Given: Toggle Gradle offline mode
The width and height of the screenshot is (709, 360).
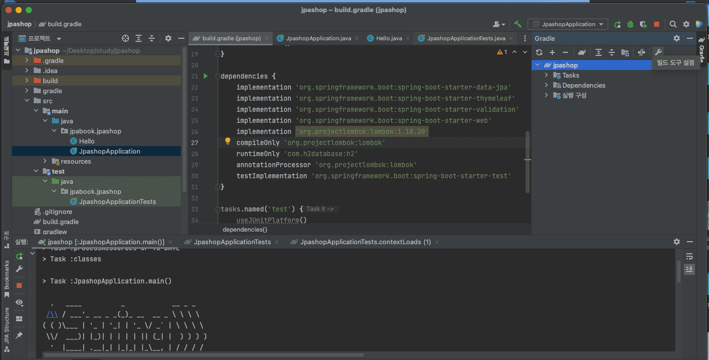Looking at the screenshot, I should (641, 52).
